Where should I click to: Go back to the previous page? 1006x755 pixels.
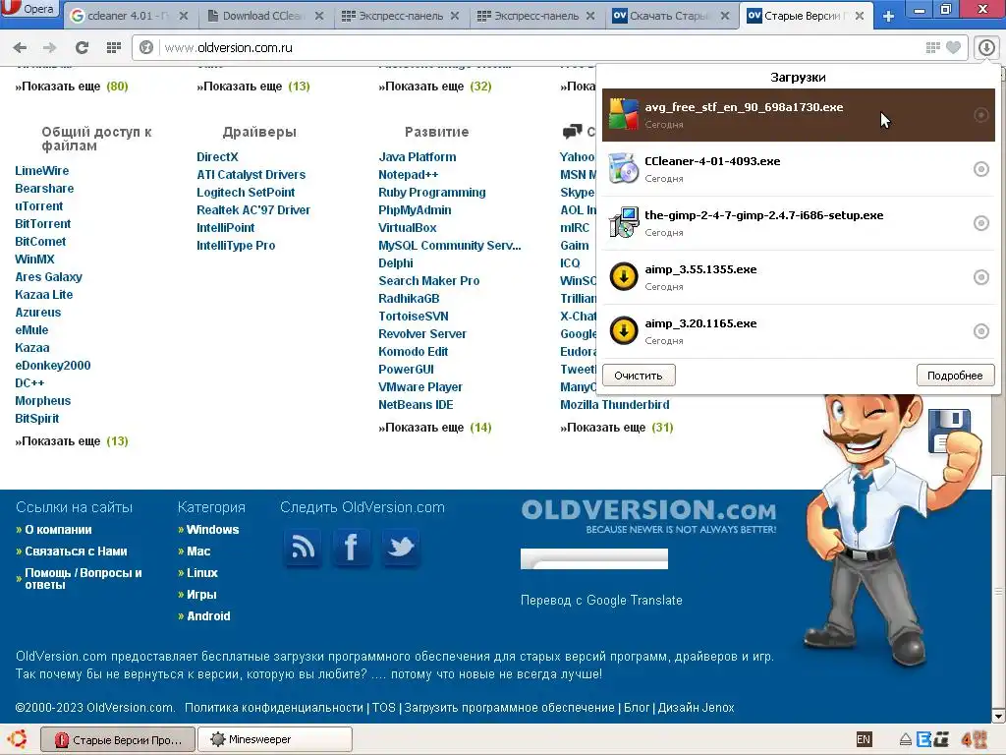20,47
